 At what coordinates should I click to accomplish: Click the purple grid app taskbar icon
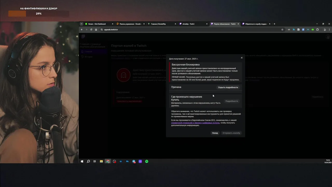pyautogui.click(x=140, y=161)
